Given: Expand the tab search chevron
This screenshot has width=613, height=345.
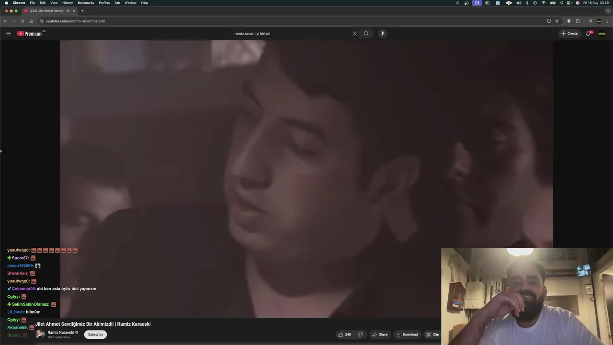Looking at the screenshot, I should 607,11.
